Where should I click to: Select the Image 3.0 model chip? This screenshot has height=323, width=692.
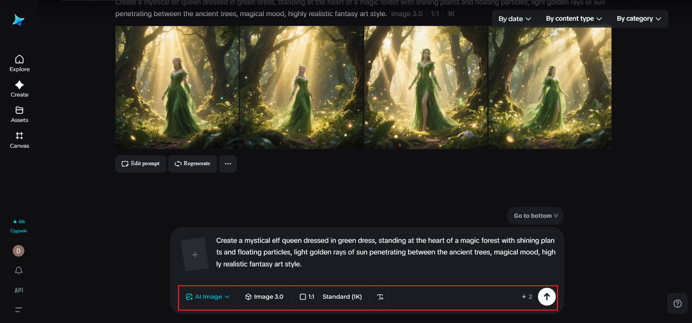264,297
